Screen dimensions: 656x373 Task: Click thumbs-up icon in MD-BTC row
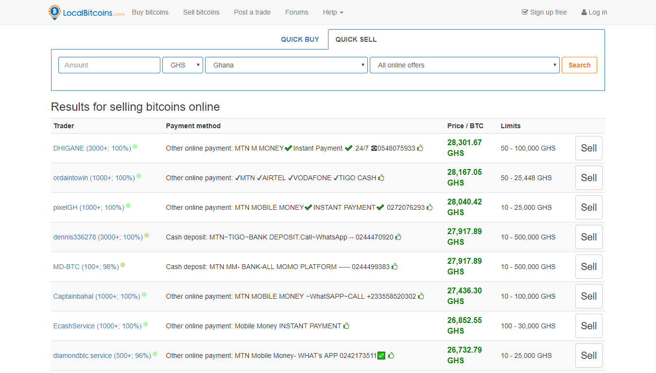click(x=395, y=267)
